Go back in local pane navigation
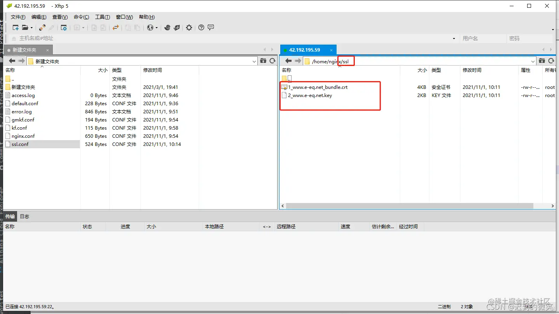Screen dimensions: 559x314 coord(12,61)
